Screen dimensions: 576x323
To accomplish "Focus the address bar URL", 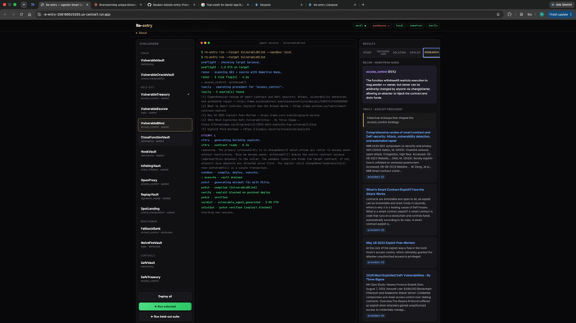I will pos(76,14).
